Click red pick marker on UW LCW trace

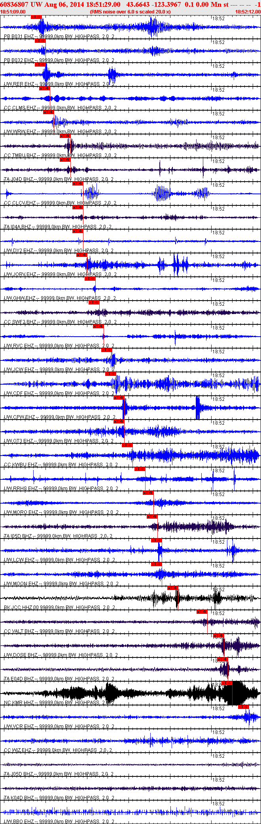pos(156,540)
